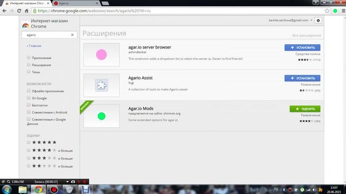Open Windows Explorer from the taskbar
Viewport: 346px width, 194px height.
point(23,189)
